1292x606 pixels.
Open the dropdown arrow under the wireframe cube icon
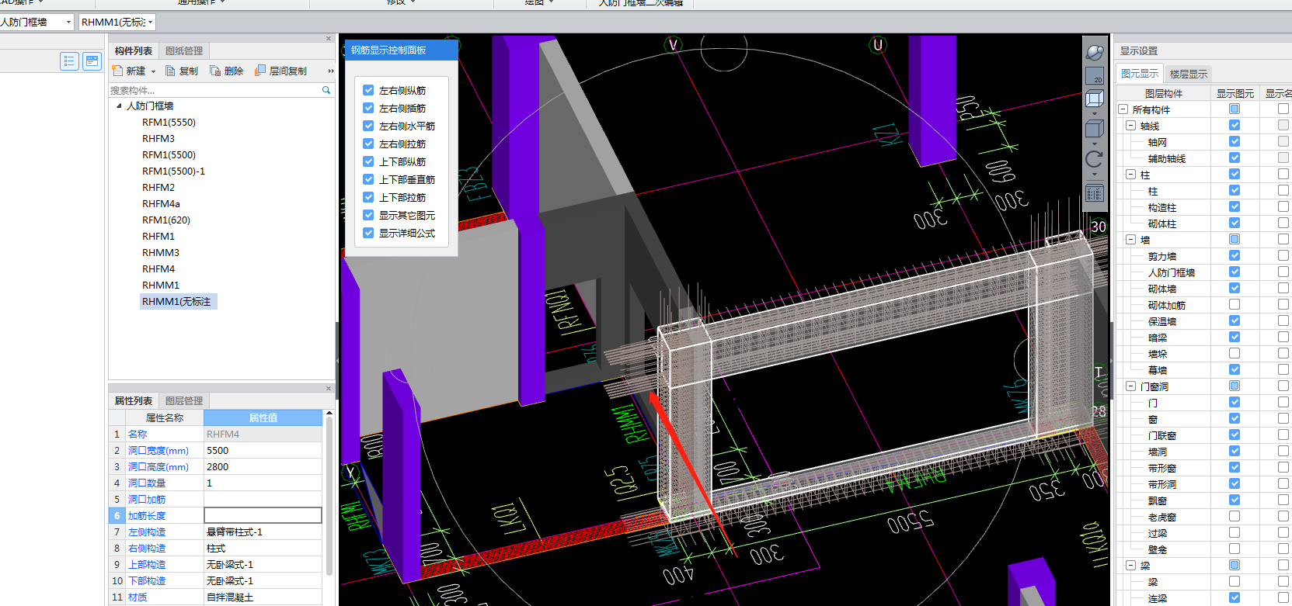[1094, 113]
